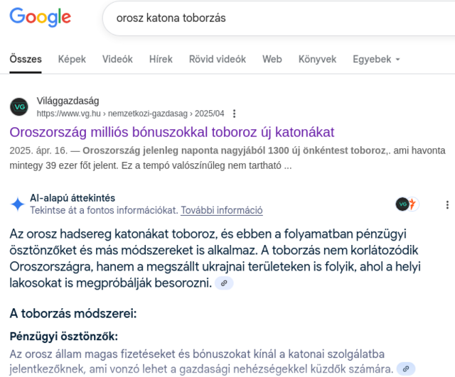Open three-dot menu beside vg.hu URL
Viewport: 455px width, 377px height.
234,114
